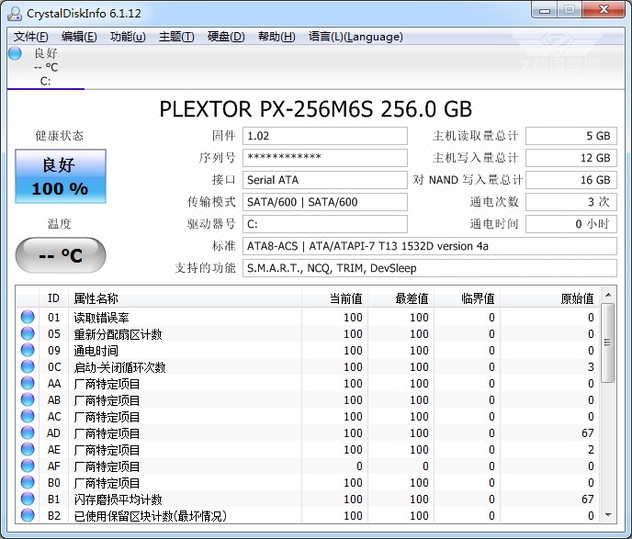Click the PLEXTOR PX-256M6S 256.0 GB title

click(x=316, y=109)
